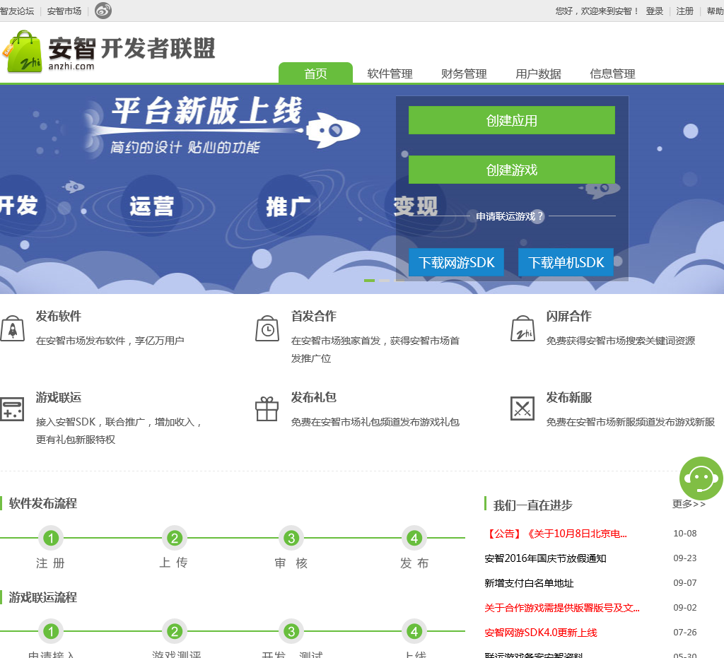The height and width of the screenshot is (658, 724).
Task: Open the 智友论坛 link
Action: point(17,11)
